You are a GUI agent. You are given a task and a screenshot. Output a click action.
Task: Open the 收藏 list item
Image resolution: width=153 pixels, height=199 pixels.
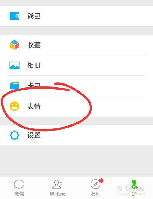tap(76, 45)
